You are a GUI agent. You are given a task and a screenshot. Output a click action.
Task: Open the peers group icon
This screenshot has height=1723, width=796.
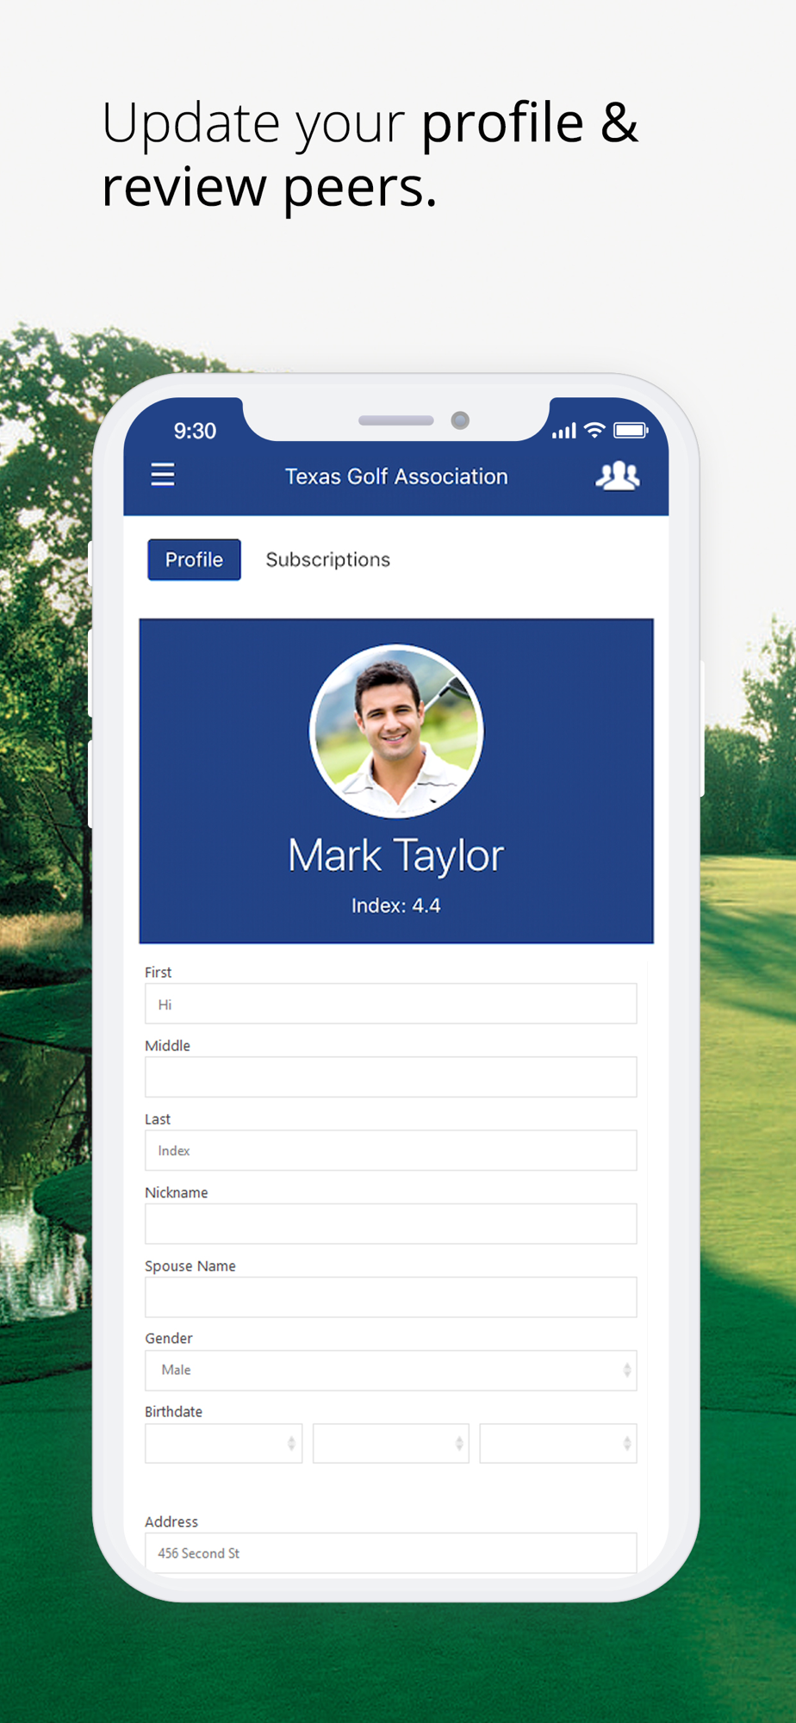[x=618, y=476]
